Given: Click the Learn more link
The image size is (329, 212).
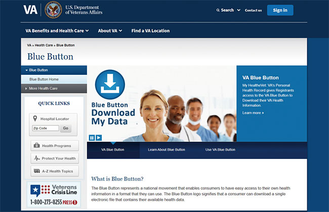Looking at the screenshot, I should [x=253, y=113].
